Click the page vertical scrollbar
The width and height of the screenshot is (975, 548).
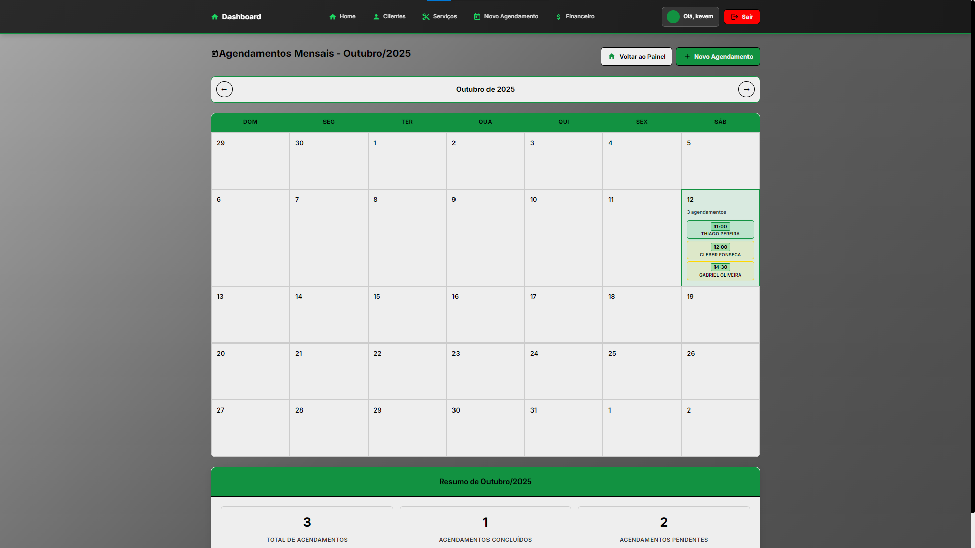click(972, 254)
